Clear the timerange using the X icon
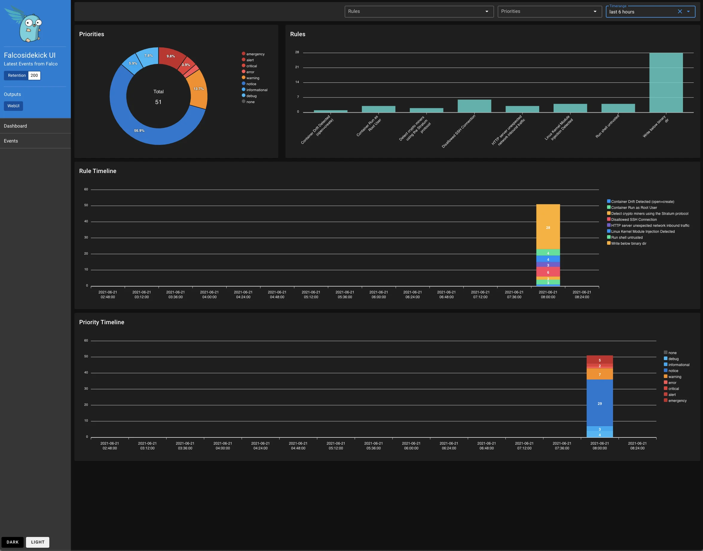The width and height of the screenshot is (703, 551). coord(679,11)
